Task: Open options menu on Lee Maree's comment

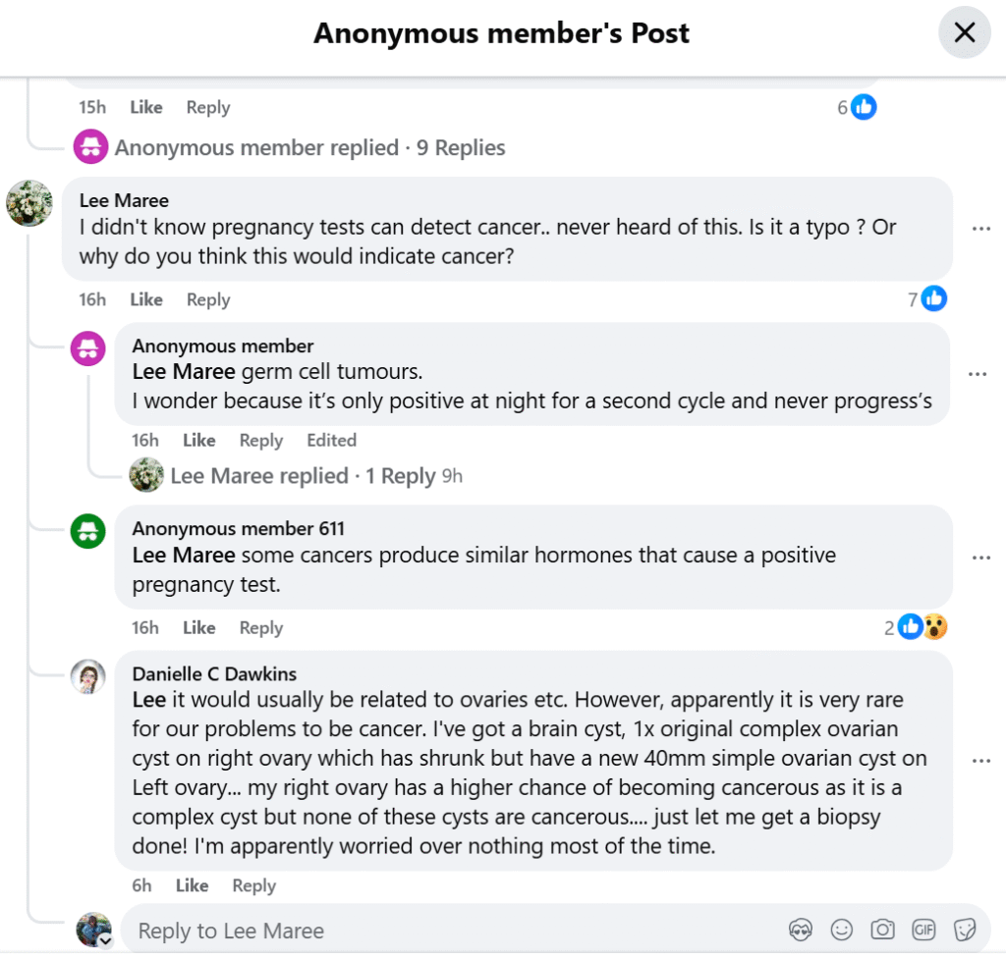Action: tap(981, 228)
